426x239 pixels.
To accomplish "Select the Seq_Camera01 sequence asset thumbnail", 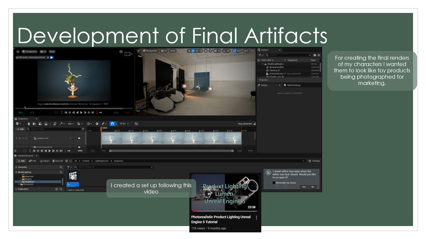I will 73,178.
